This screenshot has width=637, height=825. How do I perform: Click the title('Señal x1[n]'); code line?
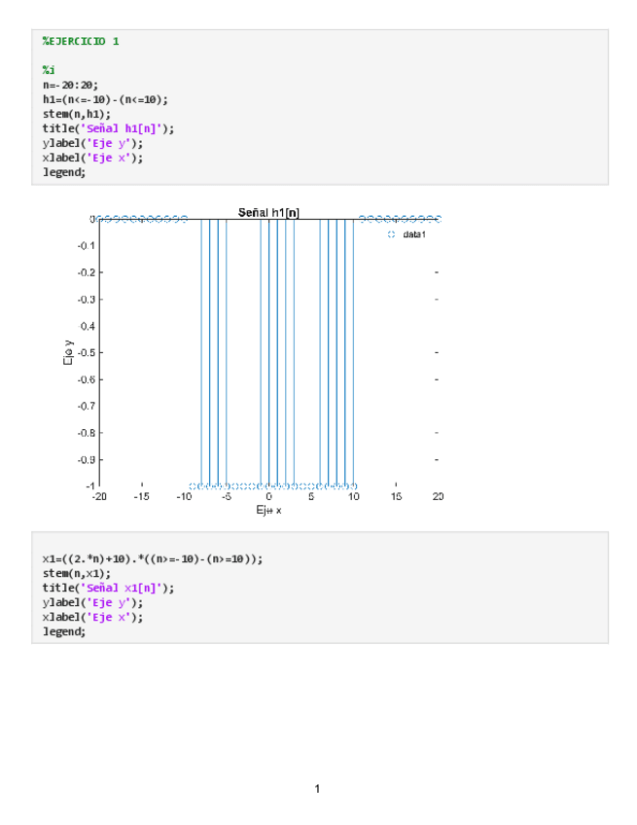(108, 588)
